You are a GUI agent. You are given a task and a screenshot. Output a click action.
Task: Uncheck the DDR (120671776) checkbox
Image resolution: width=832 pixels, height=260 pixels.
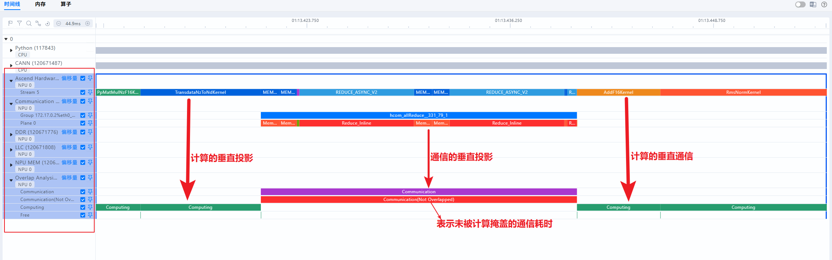[x=83, y=132]
